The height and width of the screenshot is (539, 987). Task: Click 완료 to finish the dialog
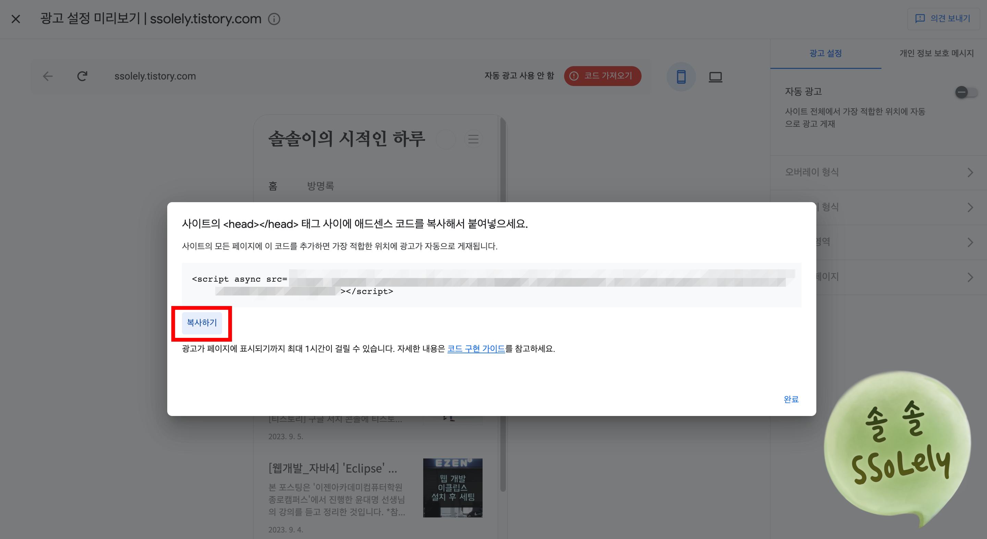pyautogui.click(x=791, y=399)
